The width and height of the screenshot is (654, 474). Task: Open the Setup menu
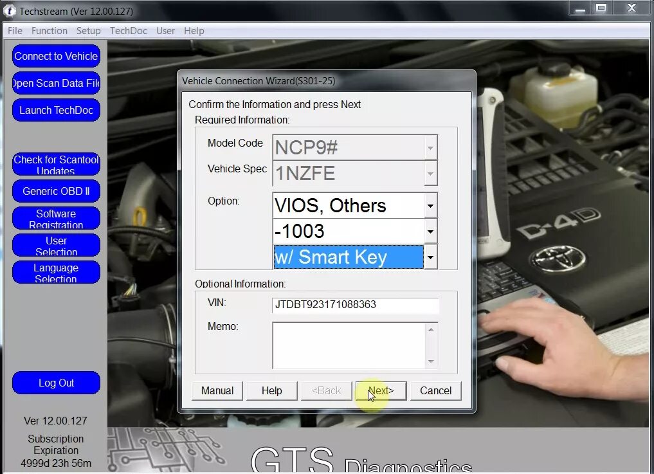(89, 31)
